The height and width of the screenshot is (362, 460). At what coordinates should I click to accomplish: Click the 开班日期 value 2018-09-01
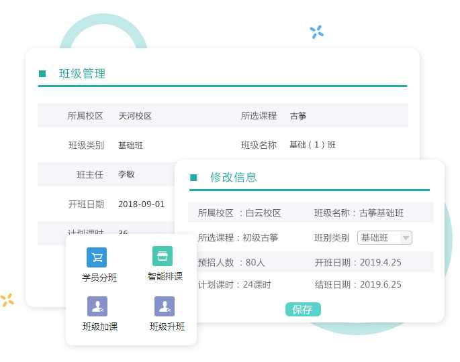click(141, 204)
